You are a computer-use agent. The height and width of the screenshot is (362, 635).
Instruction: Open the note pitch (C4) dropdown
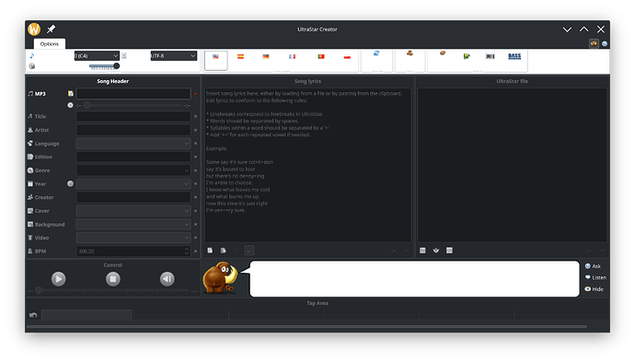click(97, 55)
